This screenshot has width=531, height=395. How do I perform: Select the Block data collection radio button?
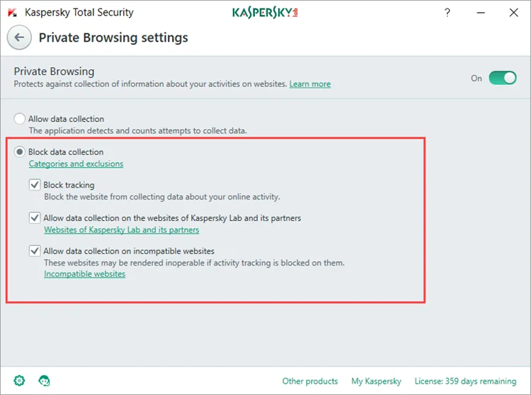click(x=19, y=151)
